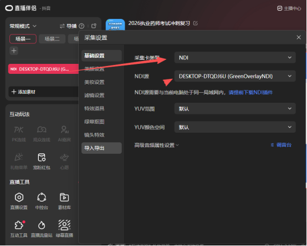Select the NDI DESKTOP-DTQDJ6U source item
307x246 pixels.
click(x=43, y=69)
